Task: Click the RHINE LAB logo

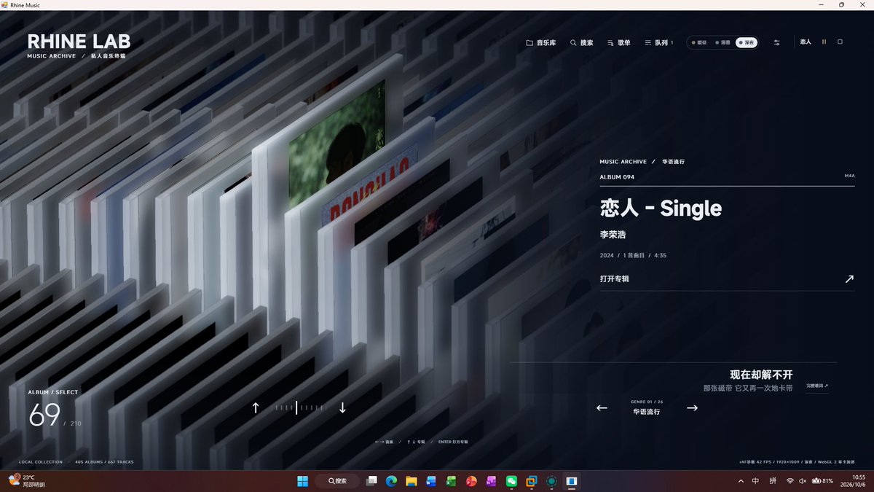Action: click(x=79, y=42)
